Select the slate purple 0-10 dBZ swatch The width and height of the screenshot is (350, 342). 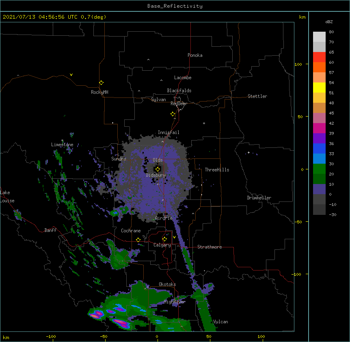pos(319,189)
